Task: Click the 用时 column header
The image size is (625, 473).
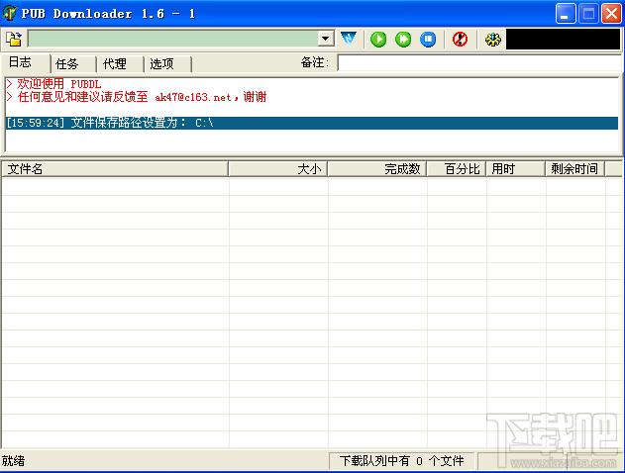Action: [515, 169]
